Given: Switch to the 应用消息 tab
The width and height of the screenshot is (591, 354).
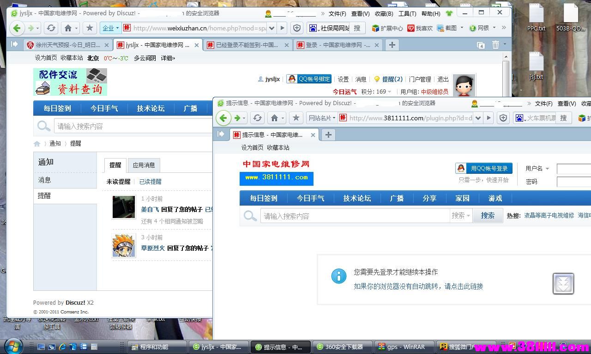Looking at the screenshot, I should pyautogui.click(x=144, y=165).
